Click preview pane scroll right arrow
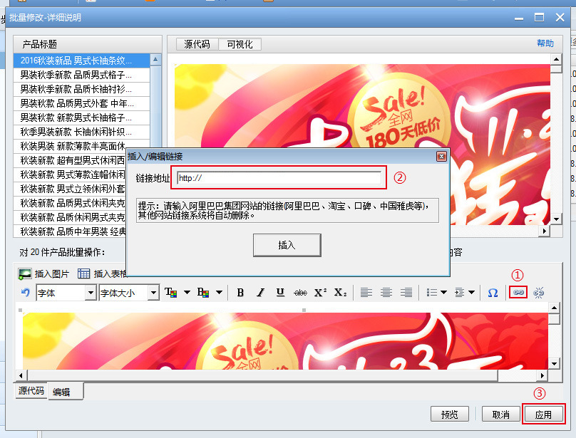The image size is (576, 438). click(545, 231)
